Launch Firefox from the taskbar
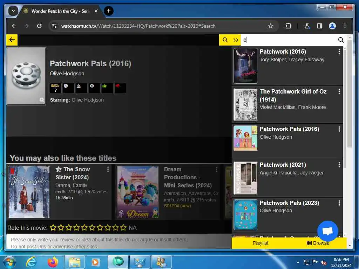The width and height of the screenshot is (359, 269). coord(53,262)
